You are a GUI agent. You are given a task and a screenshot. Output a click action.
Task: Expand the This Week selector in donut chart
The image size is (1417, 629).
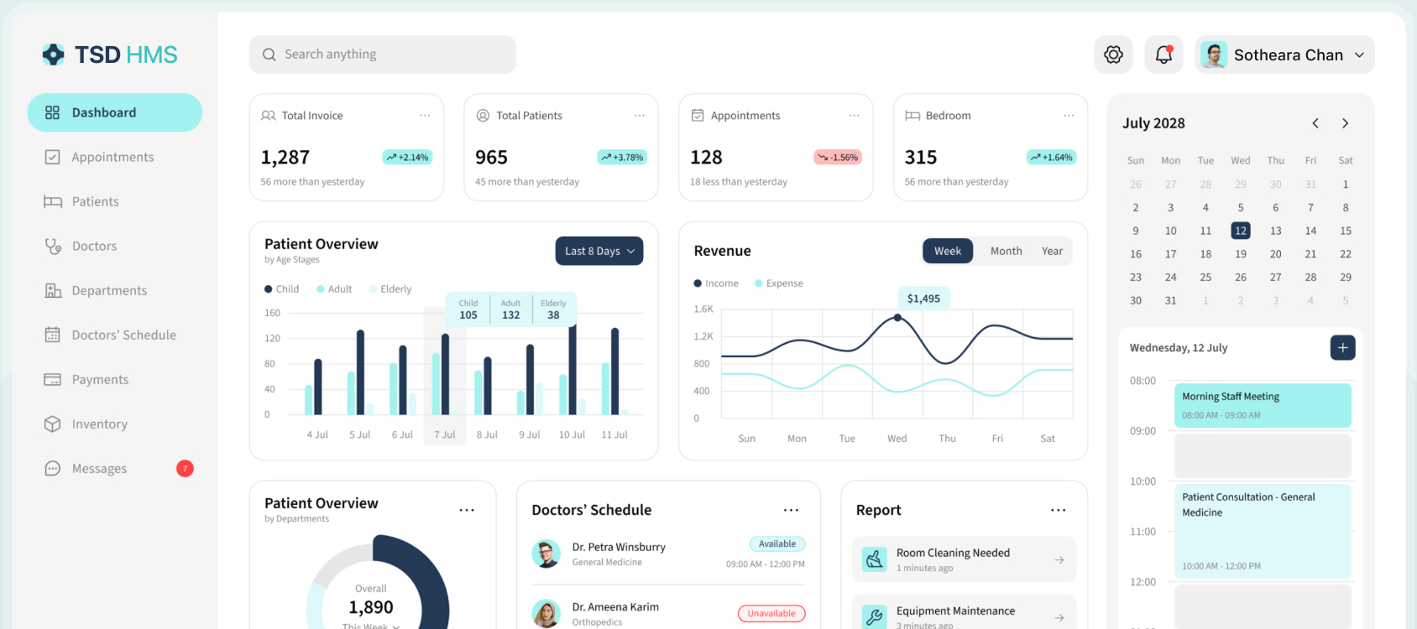371,626
